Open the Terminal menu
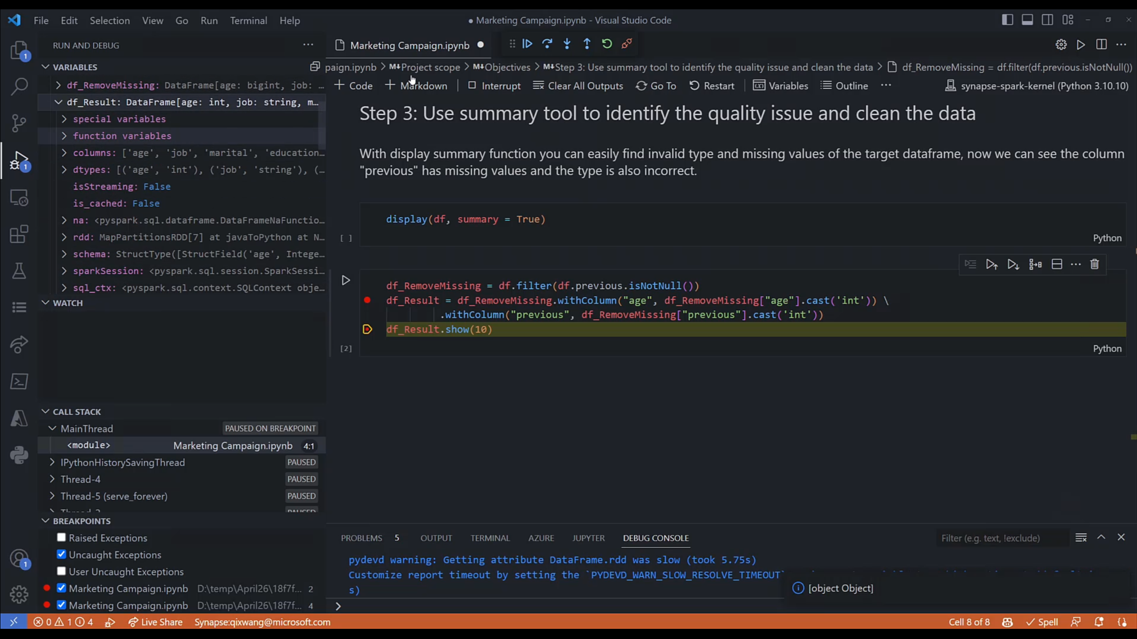The width and height of the screenshot is (1137, 639). pos(248,20)
